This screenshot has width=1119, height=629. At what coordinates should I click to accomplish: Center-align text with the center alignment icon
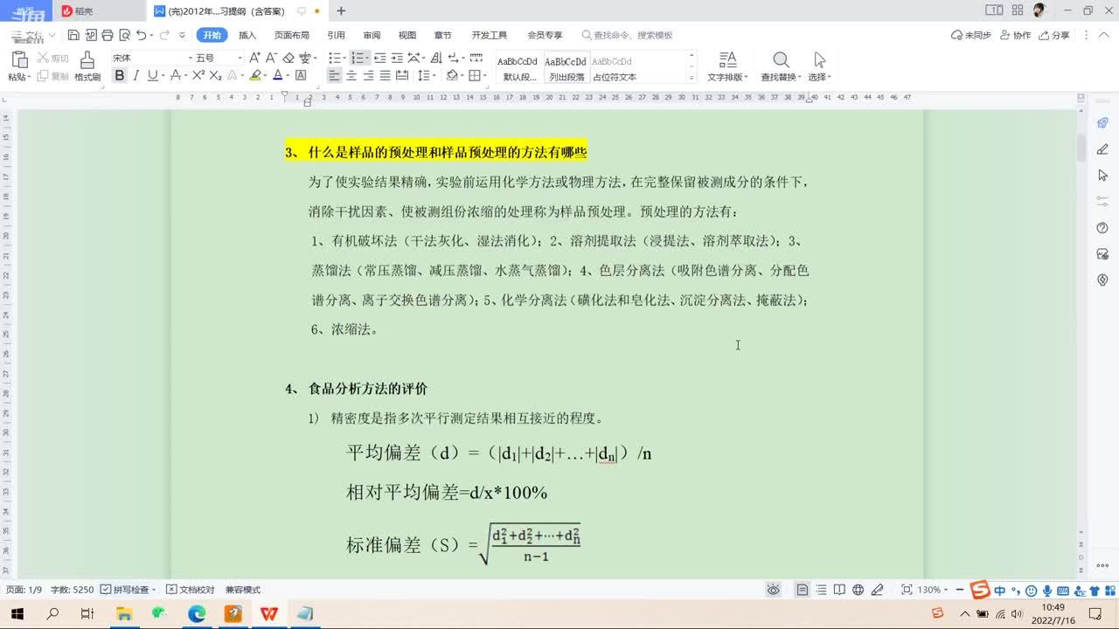pos(351,76)
